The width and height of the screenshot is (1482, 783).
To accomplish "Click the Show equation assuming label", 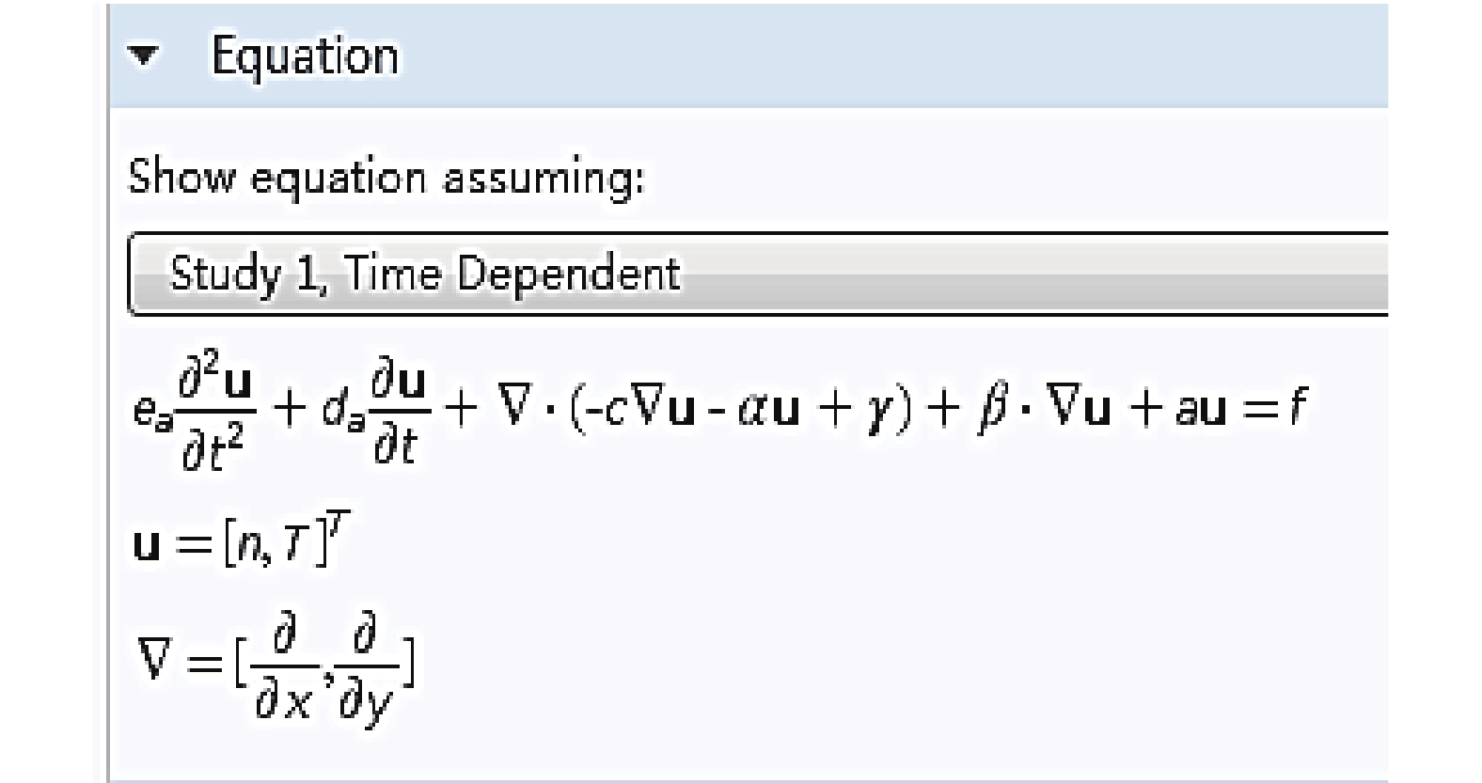I will click(x=386, y=177).
